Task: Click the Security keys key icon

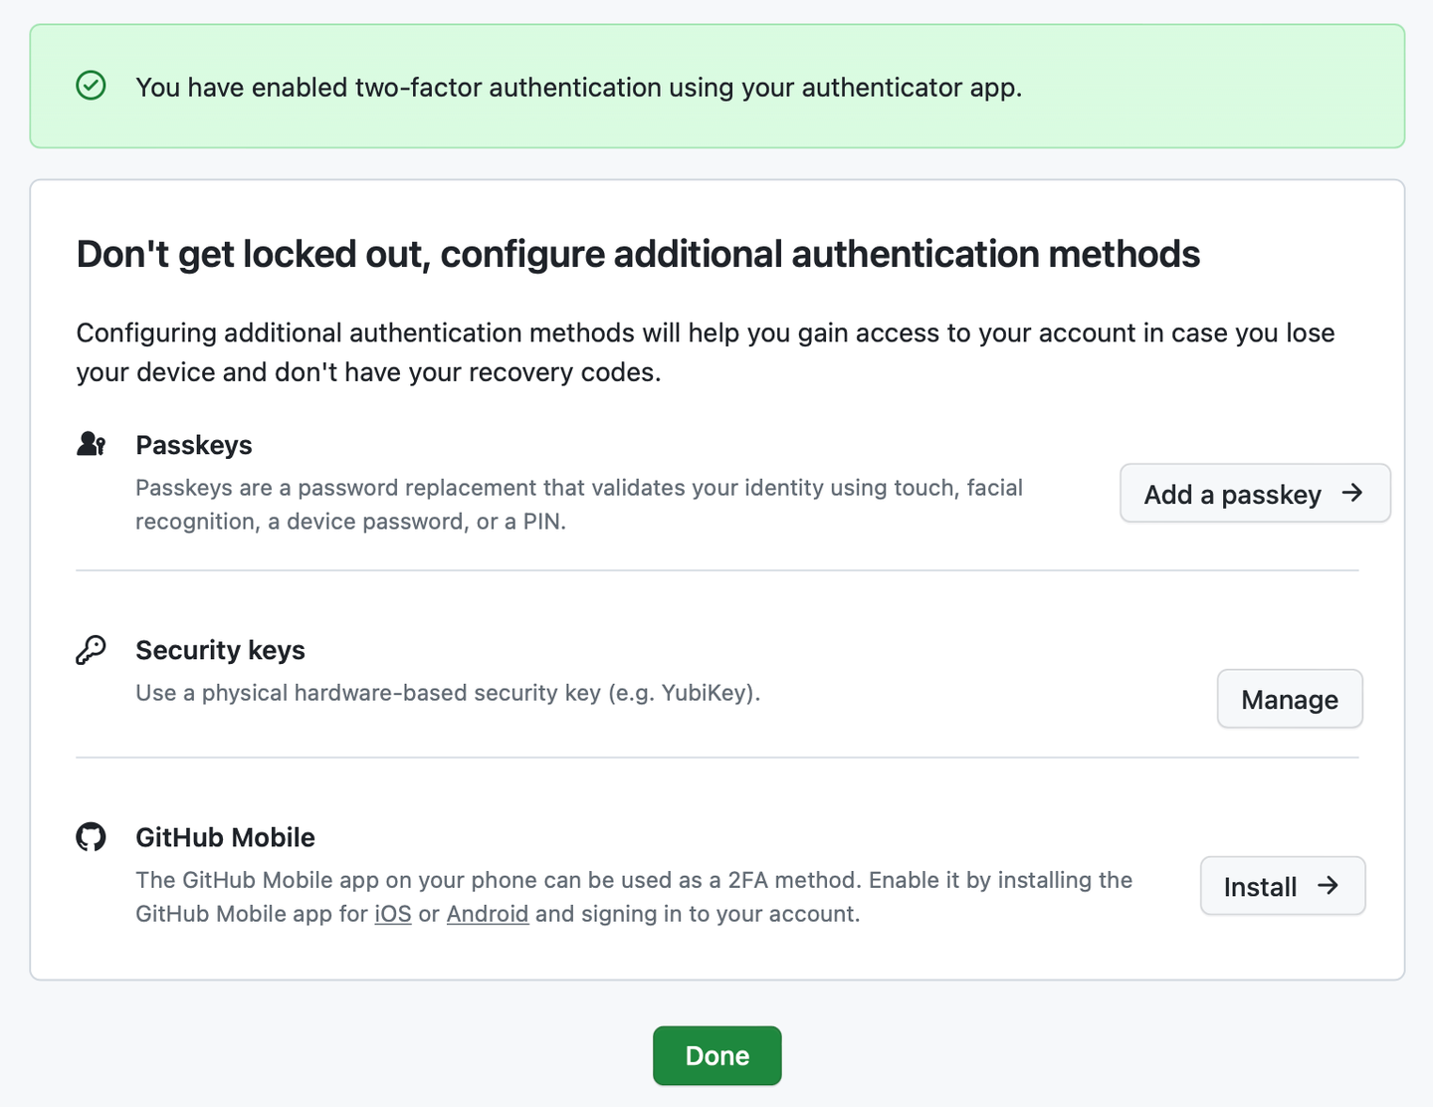Action: coord(91,650)
